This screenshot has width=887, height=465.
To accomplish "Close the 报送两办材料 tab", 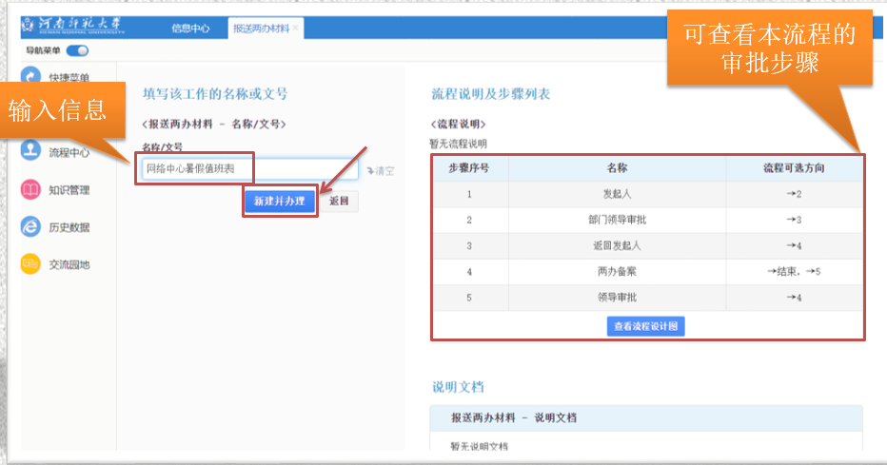I will [296, 29].
